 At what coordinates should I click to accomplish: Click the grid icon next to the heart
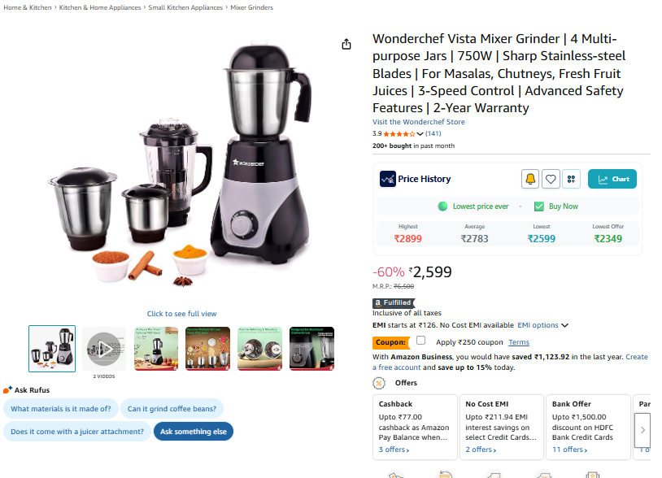(571, 180)
